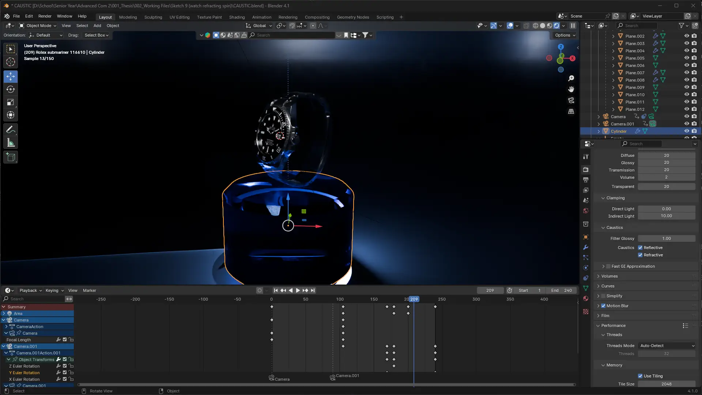Image resolution: width=702 pixels, height=395 pixels.
Task: Uncheck the Use Tiling option
Action: [x=640, y=376]
